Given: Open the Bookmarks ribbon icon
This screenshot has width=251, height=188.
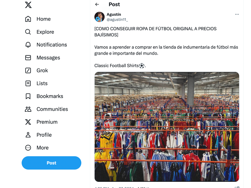Looking at the screenshot, I should (28, 96).
